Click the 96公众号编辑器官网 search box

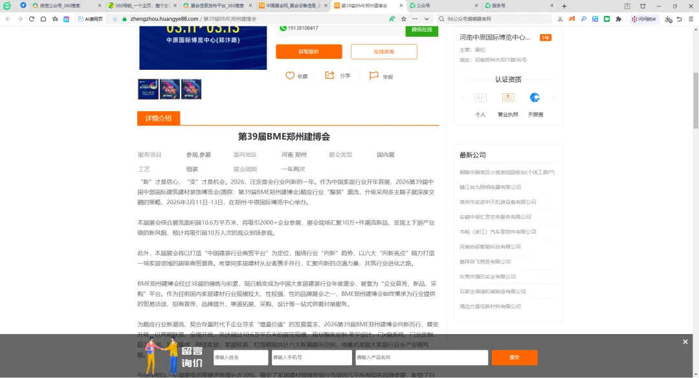(494, 19)
